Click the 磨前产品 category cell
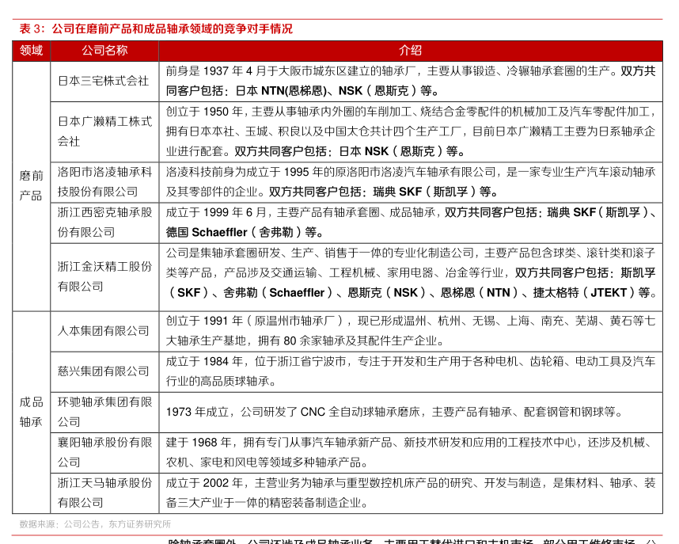 point(31,185)
